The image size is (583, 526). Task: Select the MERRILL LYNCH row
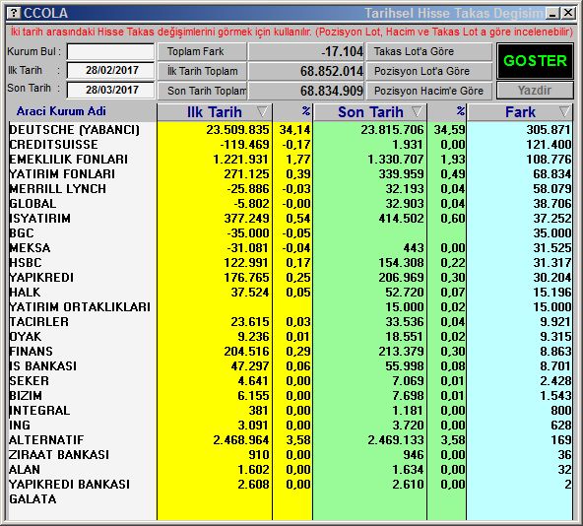coord(290,189)
